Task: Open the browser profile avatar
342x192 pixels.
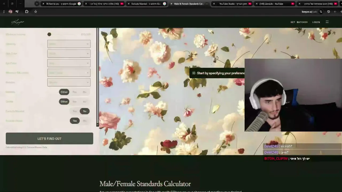Action: tap(10, 11)
